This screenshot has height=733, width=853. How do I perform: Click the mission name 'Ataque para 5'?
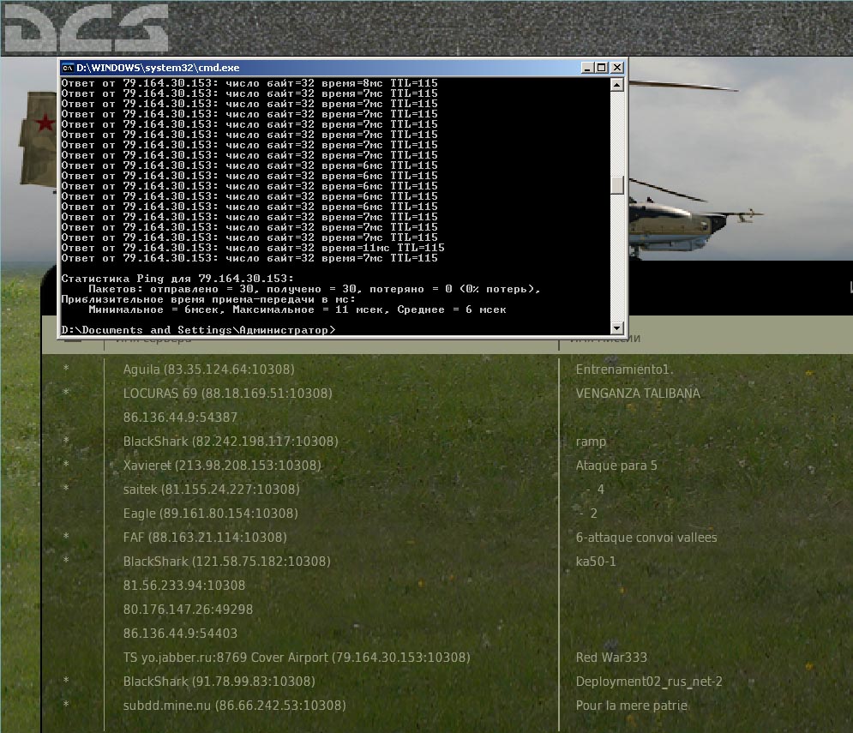point(616,466)
